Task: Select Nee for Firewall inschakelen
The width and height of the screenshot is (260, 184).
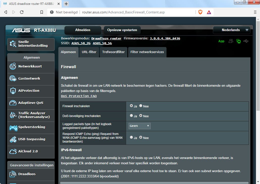Action: 140,106
